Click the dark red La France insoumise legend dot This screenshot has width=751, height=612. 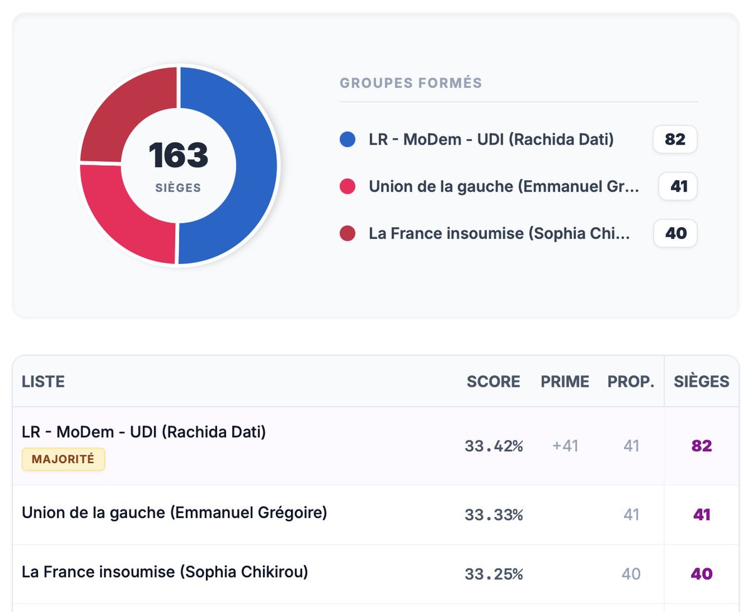[347, 233]
